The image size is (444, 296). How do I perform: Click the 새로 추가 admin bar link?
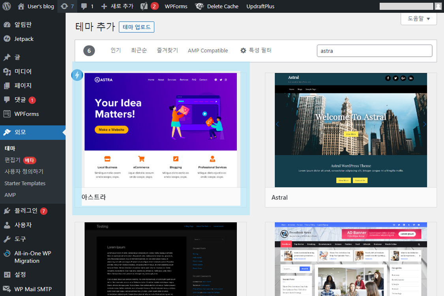[122, 6]
